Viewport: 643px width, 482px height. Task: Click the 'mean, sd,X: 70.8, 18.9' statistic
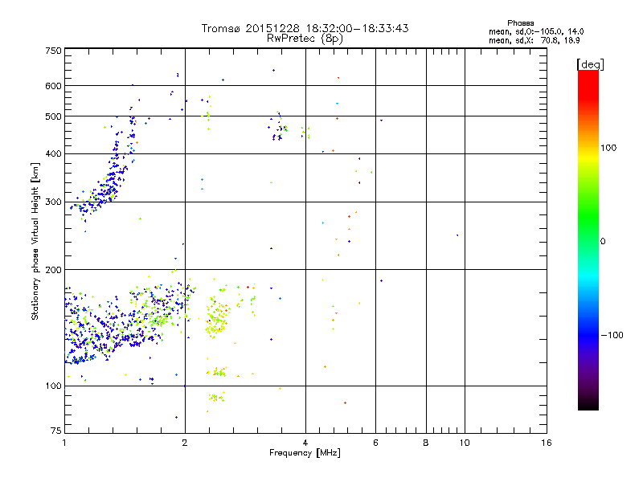[534, 40]
